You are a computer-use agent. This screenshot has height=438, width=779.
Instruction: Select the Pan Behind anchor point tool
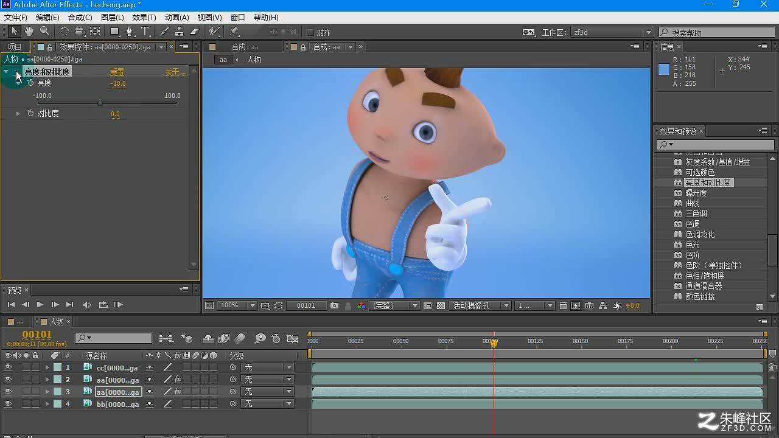96,32
